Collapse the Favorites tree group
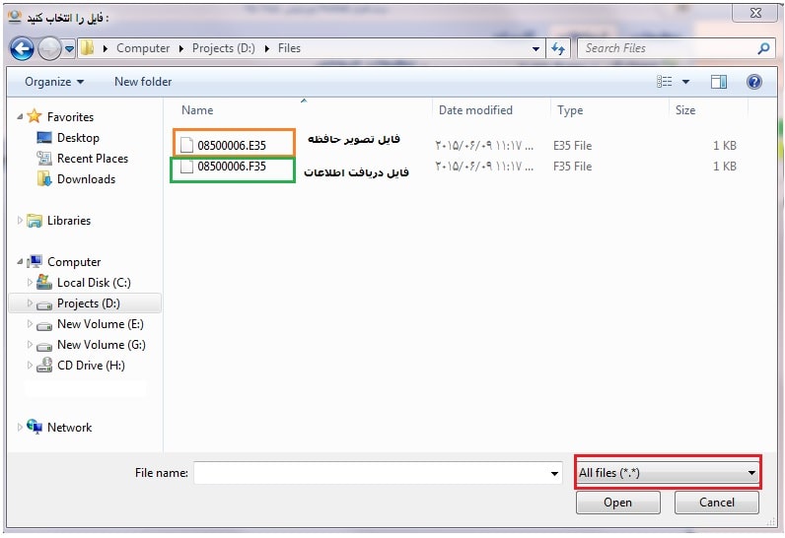 click(x=20, y=116)
